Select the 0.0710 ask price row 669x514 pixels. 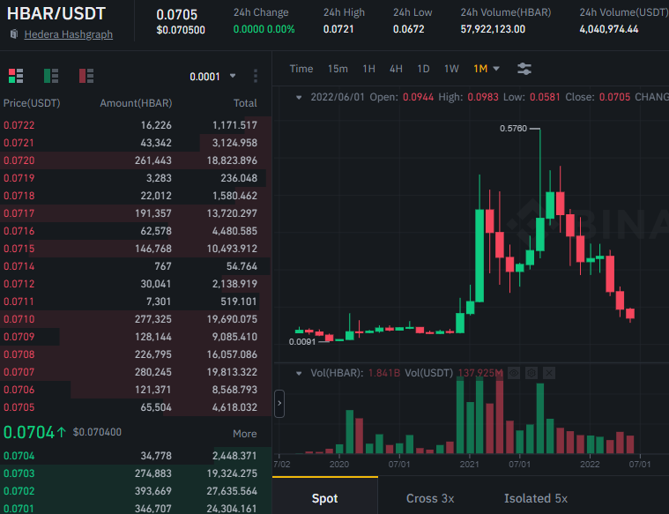tap(136, 319)
